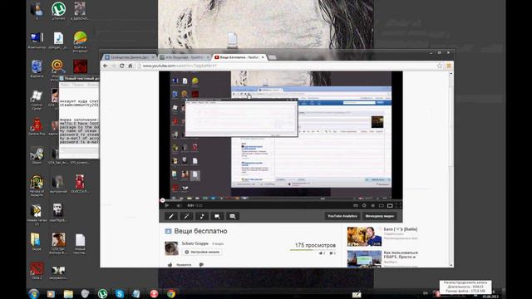Open the Battle related video thumbnail

(364, 236)
